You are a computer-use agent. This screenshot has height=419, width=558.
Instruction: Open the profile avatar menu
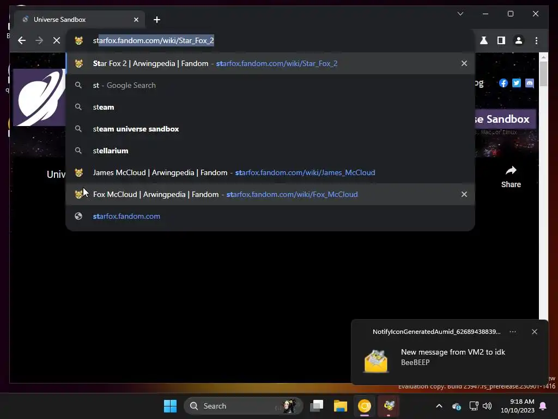[x=519, y=40]
